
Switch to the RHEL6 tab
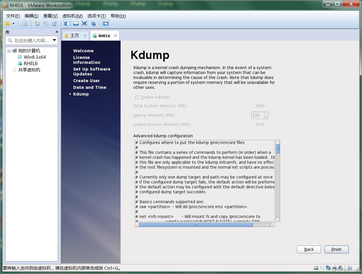click(104, 36)
